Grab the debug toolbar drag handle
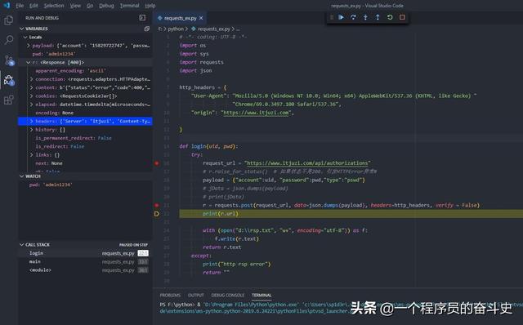523x325 pixels. pyautogui.click(x=332, y=17)
